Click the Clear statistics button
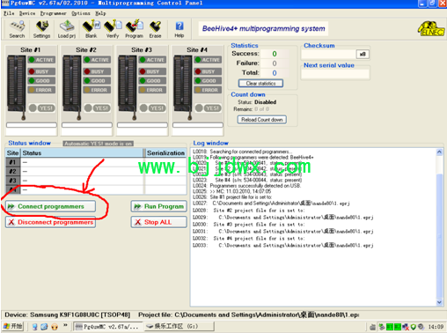Viewport: 447px width, 333px height. (260, 84)
